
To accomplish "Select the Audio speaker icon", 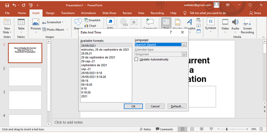I will tap(235, 22).
